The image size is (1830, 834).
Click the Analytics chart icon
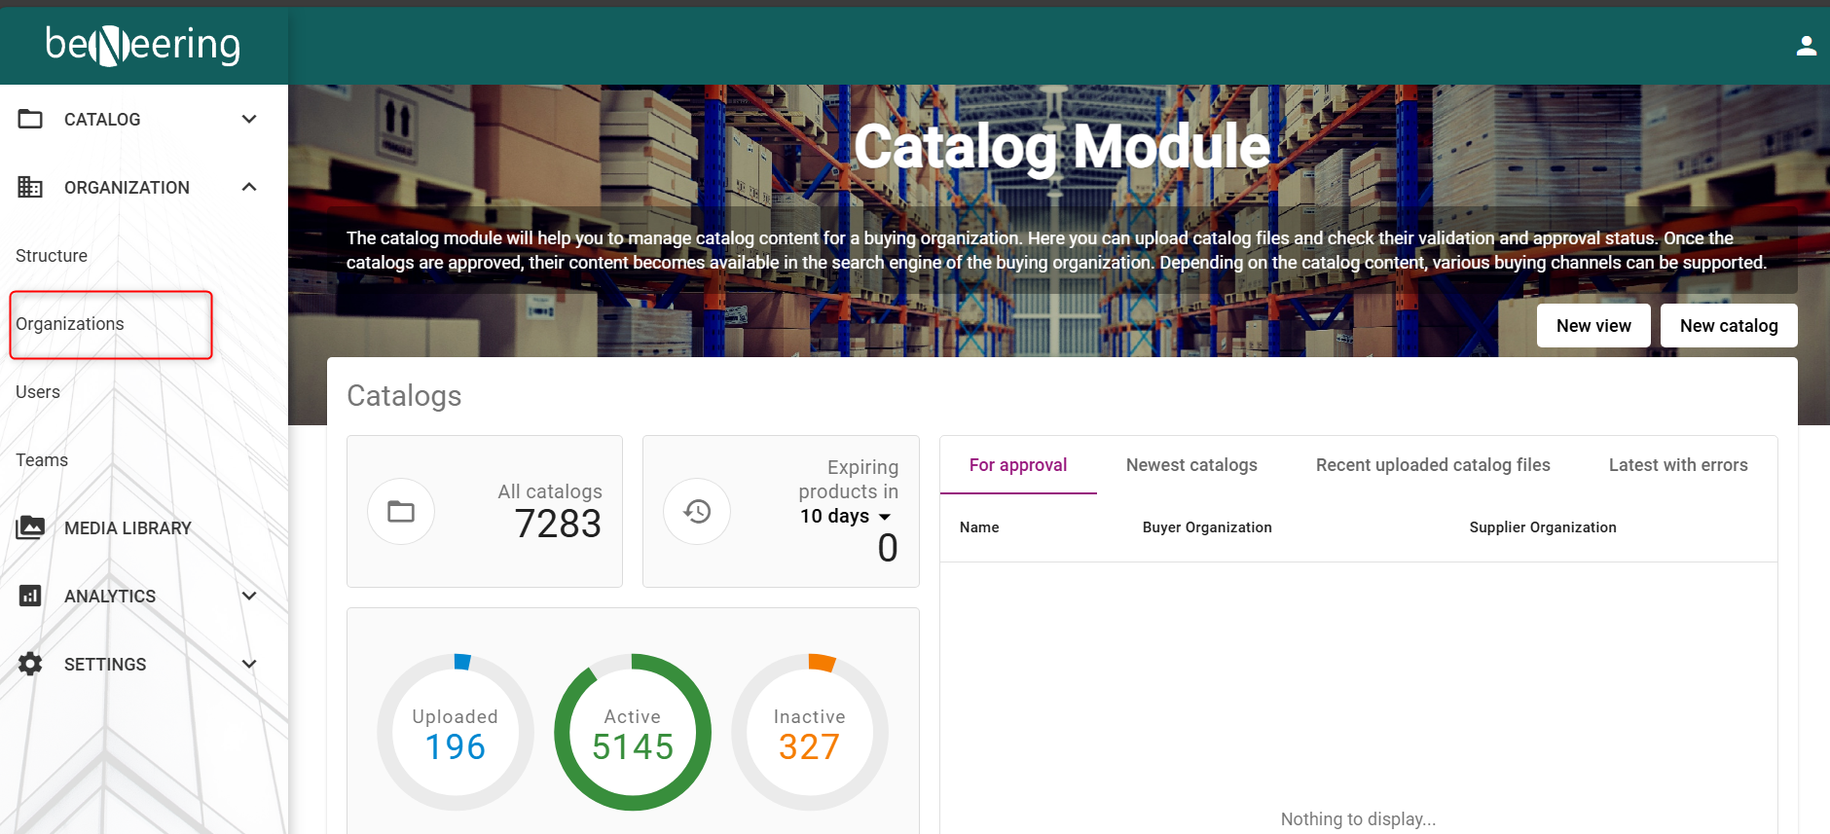[30, 596]
